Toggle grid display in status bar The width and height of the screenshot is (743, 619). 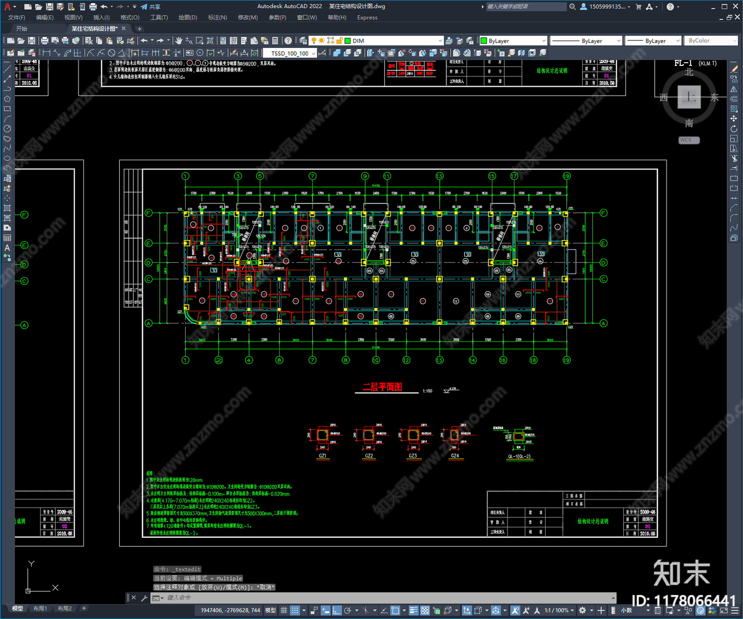(284, 610)
